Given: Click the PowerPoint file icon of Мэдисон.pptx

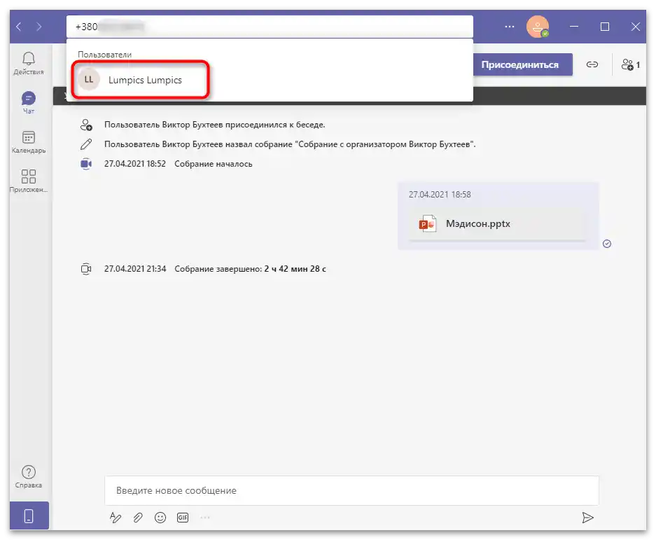Looking at the screenshot, I should (x=428, y=224).
